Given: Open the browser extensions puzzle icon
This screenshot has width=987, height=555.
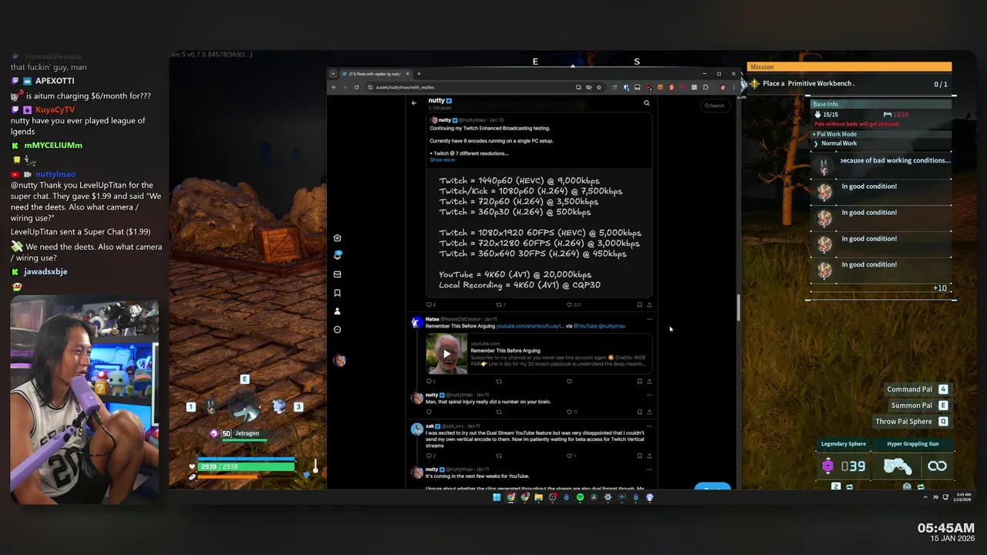Looking at the screenshot, I should (706, 87).
